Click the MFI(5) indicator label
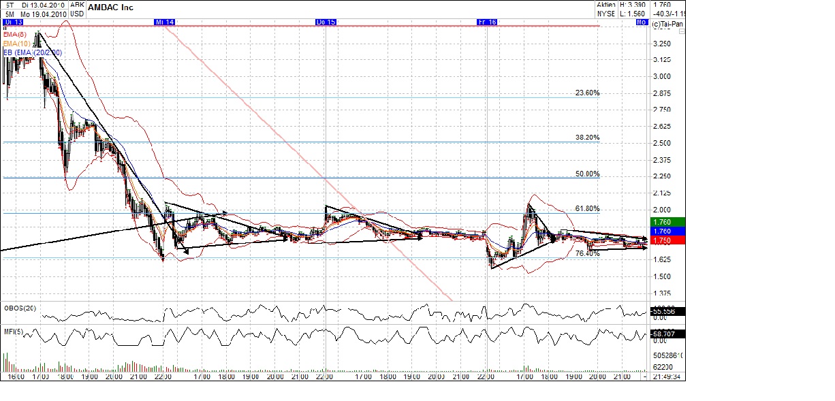The width and height of the screenshot is (835, 401). pyautogui.click(x=14, y=332)
